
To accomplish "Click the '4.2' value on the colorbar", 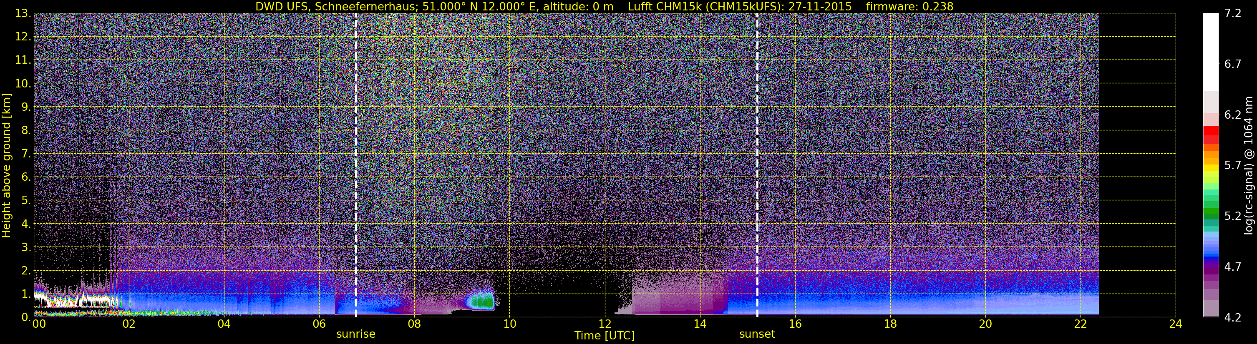I will pyautogui.click(x=1233, y=318).
